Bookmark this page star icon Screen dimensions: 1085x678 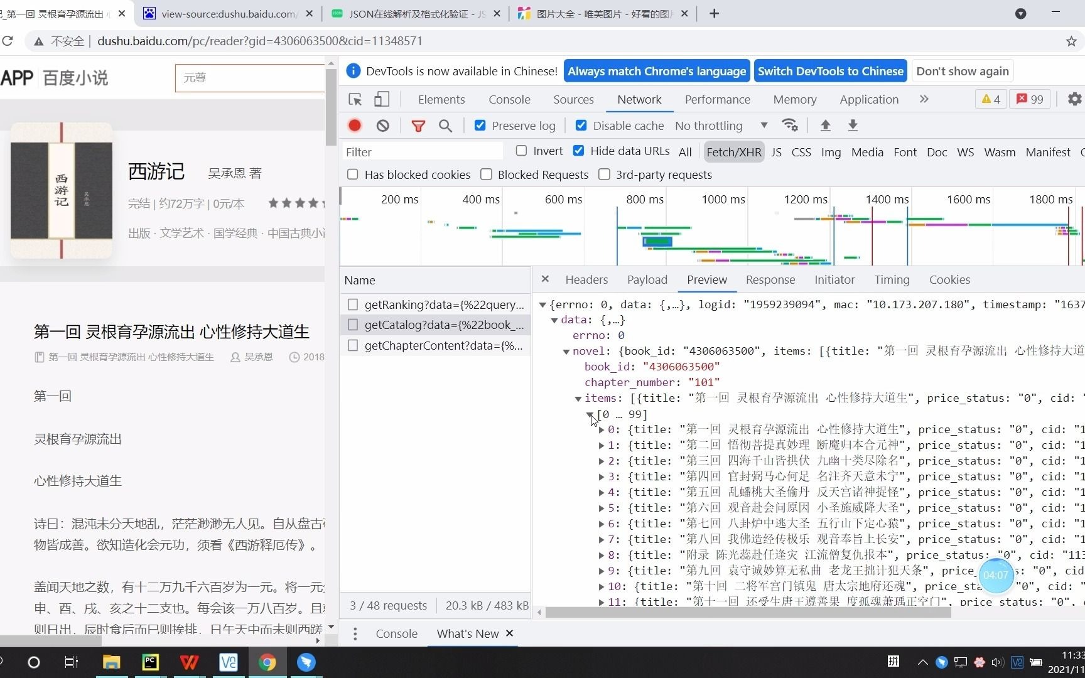(x=1071, y=41)
